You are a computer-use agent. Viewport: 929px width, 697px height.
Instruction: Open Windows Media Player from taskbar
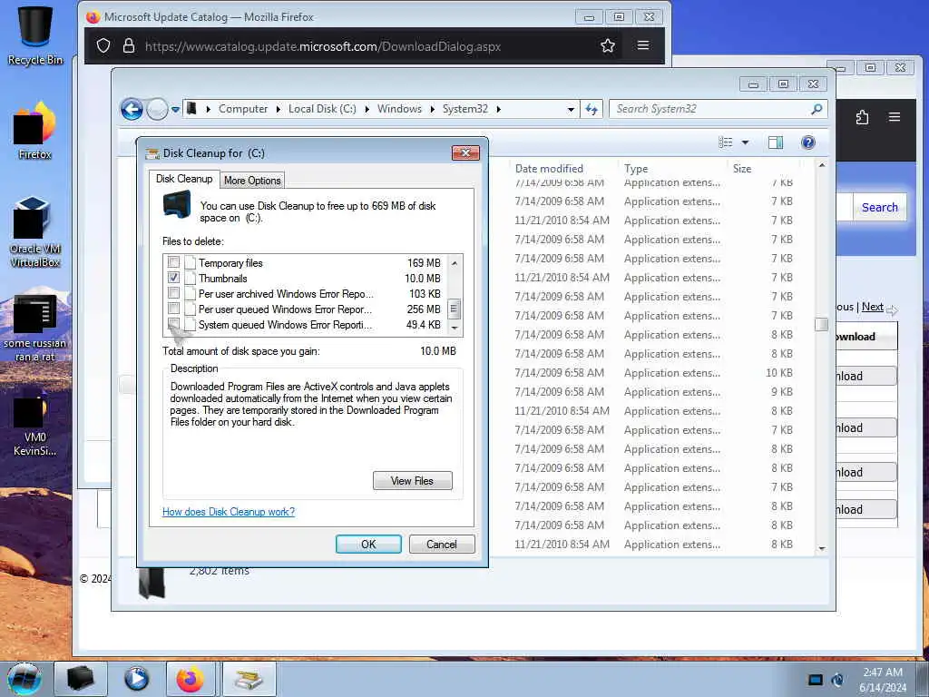(136, 679)
